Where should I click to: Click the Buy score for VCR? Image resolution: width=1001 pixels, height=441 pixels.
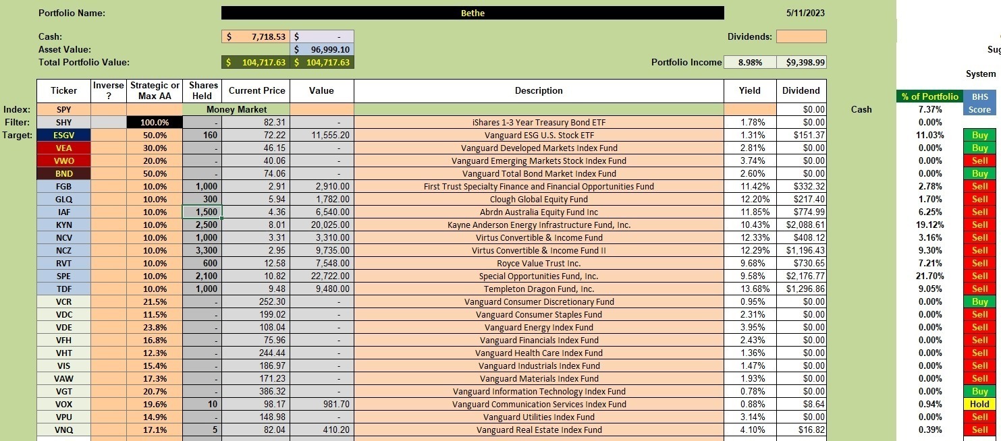[980, 301]
